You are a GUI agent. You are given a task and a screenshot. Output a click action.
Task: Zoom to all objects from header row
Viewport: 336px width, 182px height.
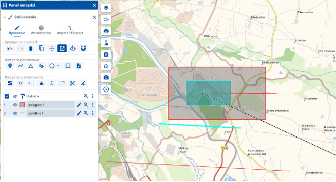(x=86, y=96)
